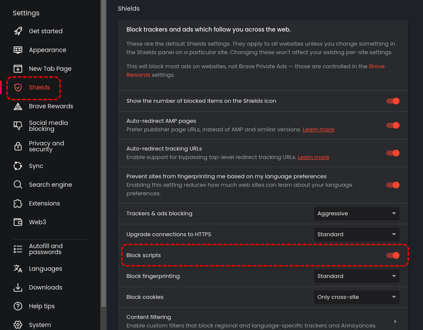Click the Appearance sidebar icon
This screenshot has width=423, height=330.
18,50
